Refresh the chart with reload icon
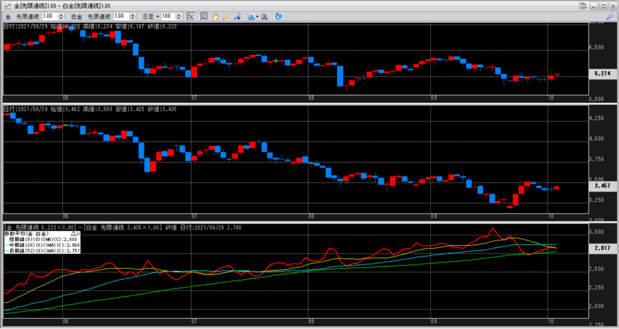Viewport: 619px width, 329px height. pos(278,16)
